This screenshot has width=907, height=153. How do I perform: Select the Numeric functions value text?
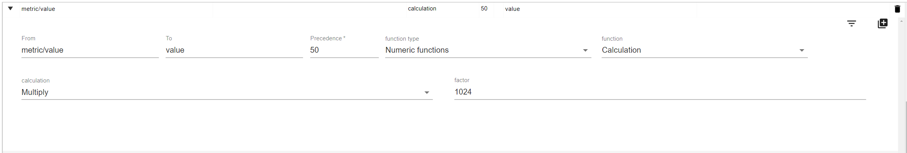(417, 50)
